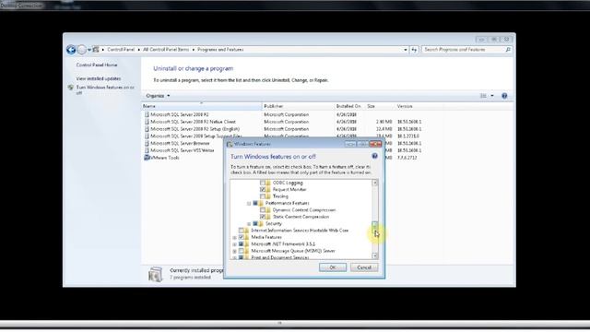Uncheck the Media Features checkbox
This screenshot has width=590, height=332.
point(241,237)
